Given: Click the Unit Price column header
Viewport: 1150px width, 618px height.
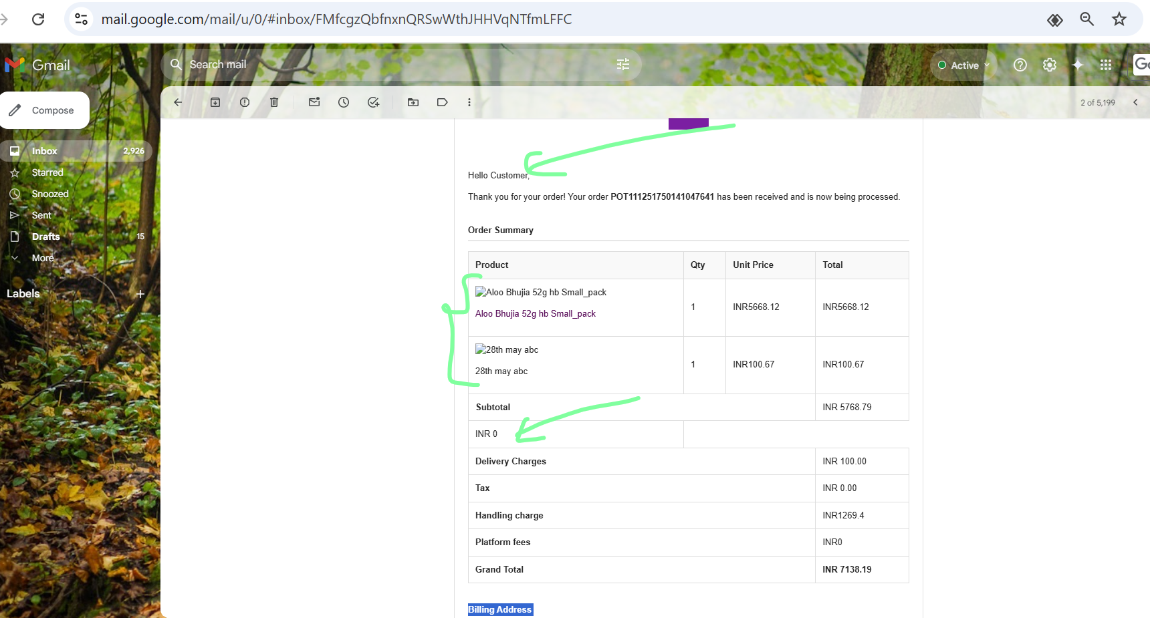Looking at the screenshot, I should (x=753, y=265).
